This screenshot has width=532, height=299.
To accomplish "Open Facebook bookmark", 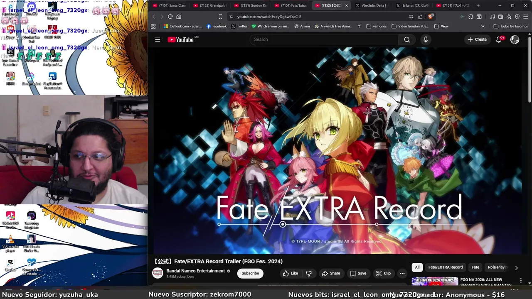I will click(x=217, y=26).
